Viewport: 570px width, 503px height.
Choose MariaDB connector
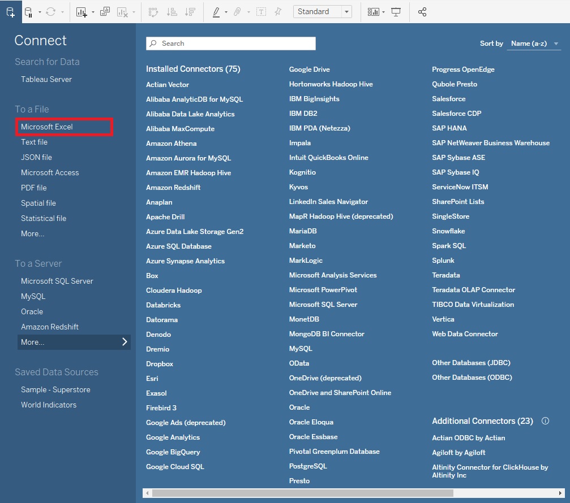click(x=303, y=231)
